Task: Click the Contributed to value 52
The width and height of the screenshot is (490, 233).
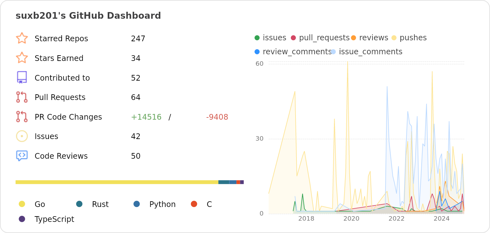Action: pyautogui.click(x=136, y=78)
